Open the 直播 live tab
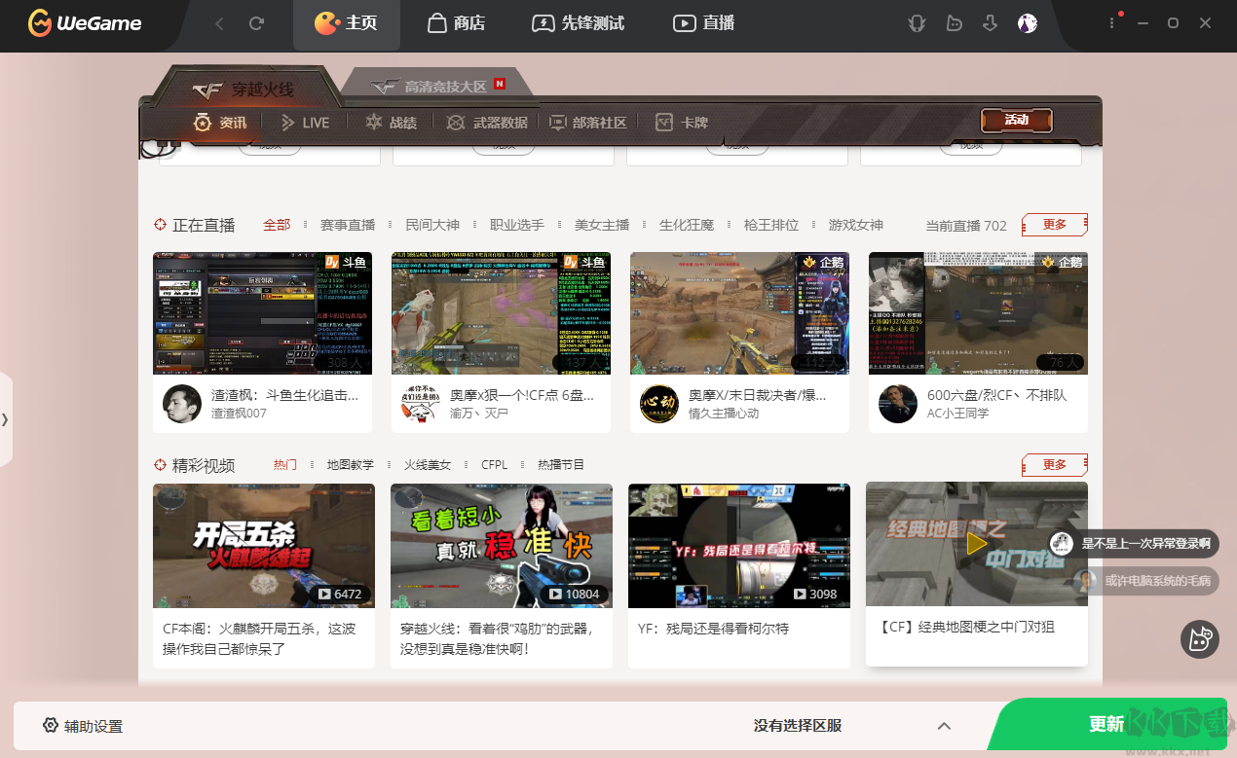1237x758 pixels. (704, 23)
